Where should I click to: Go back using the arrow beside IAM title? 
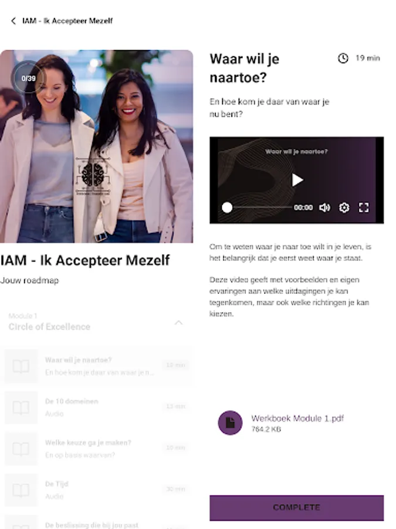pos(13,21)
